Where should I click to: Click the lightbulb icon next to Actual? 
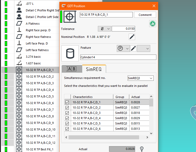[142, 149]
